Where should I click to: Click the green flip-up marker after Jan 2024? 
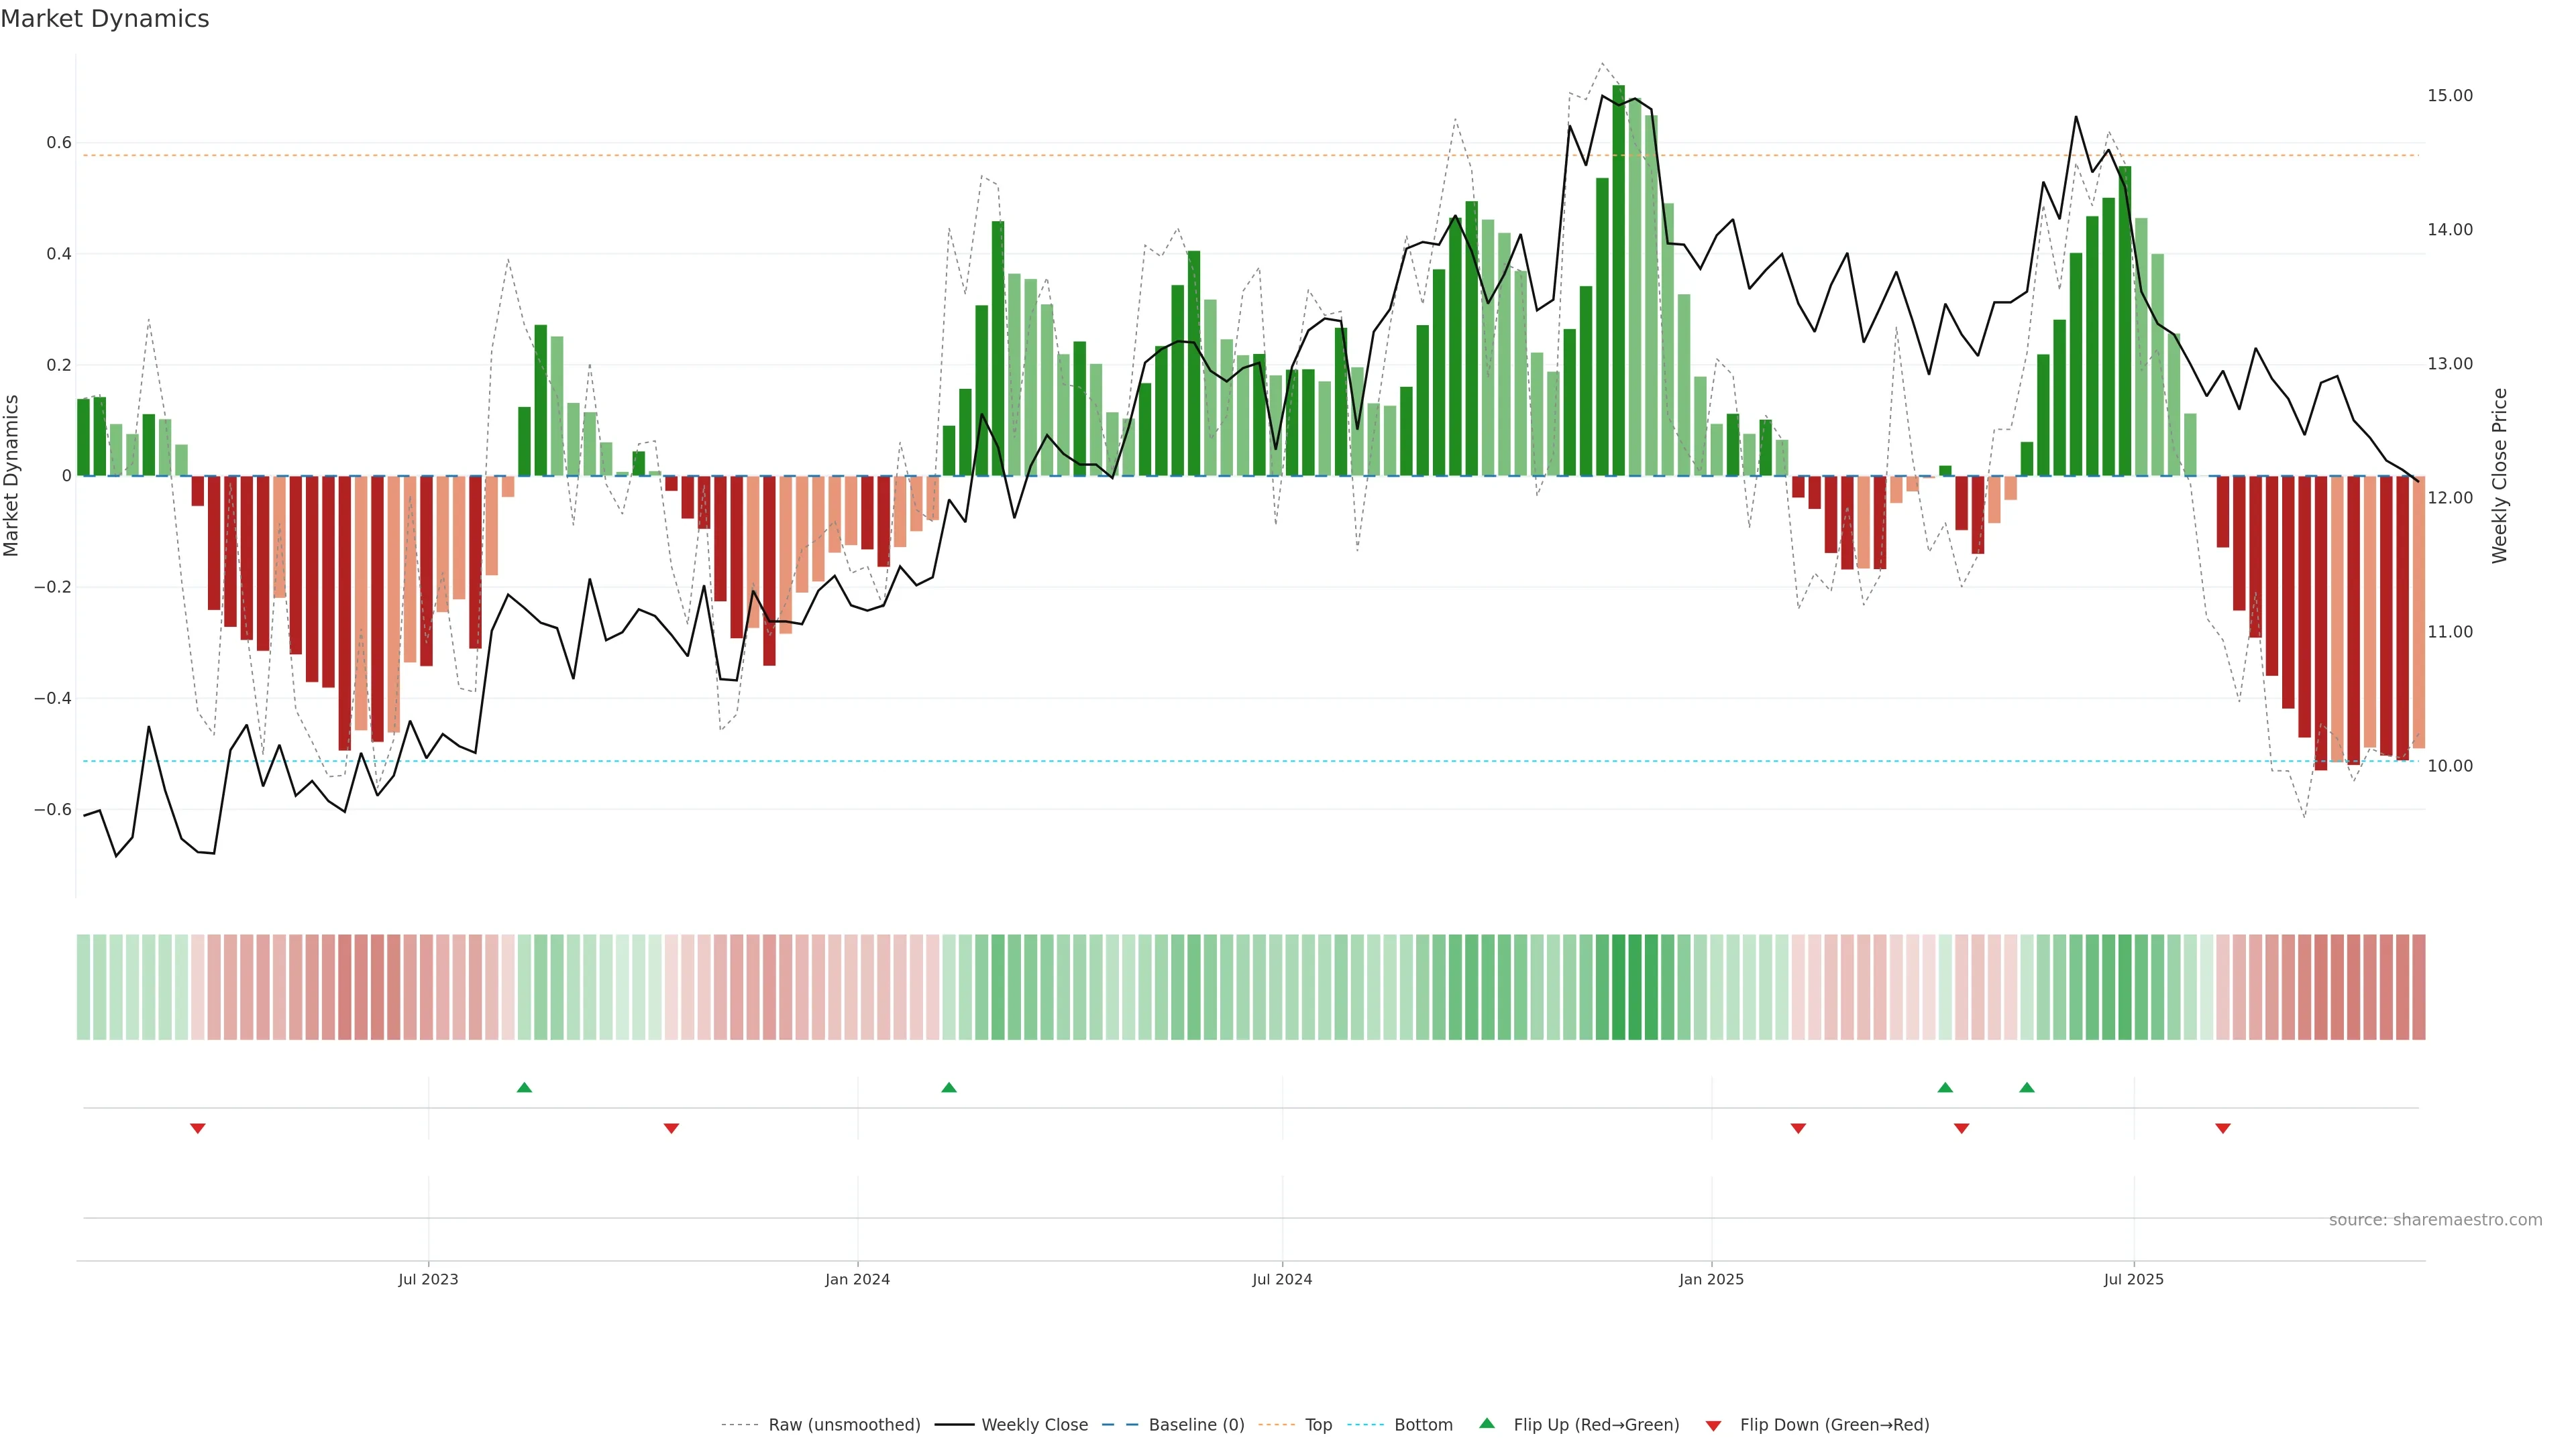point(949,1087)
